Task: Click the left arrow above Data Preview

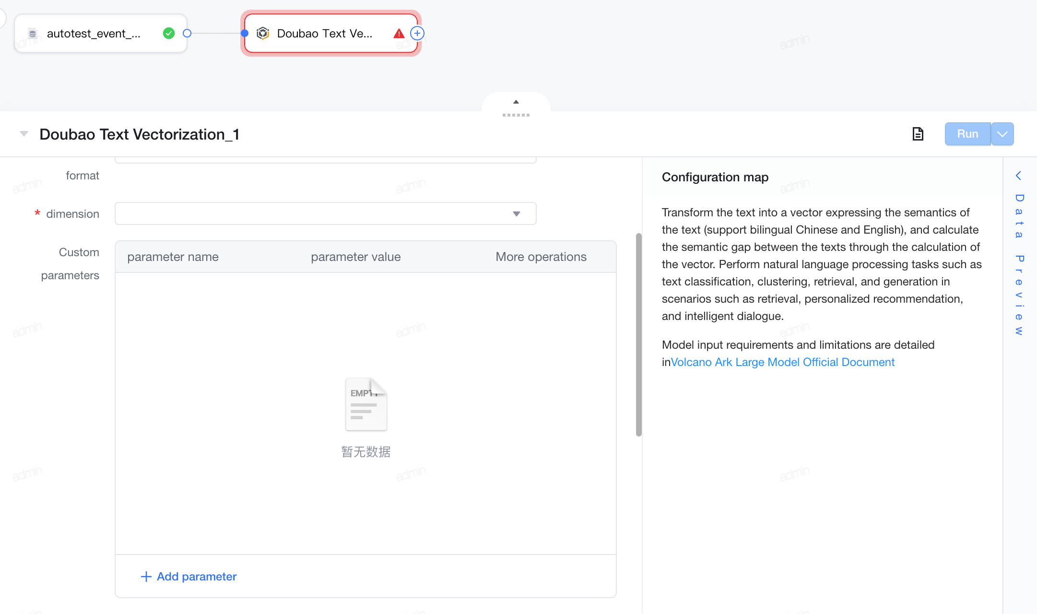Action: click(x=1019, y=176)
